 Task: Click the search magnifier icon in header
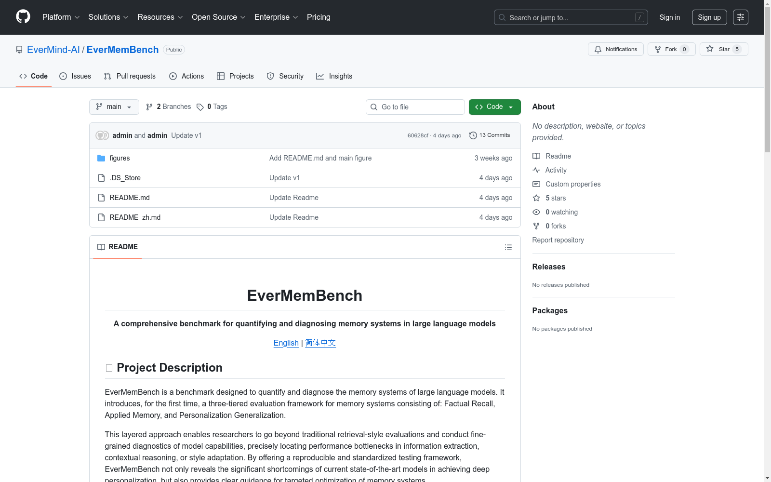[x=502, y=17]
